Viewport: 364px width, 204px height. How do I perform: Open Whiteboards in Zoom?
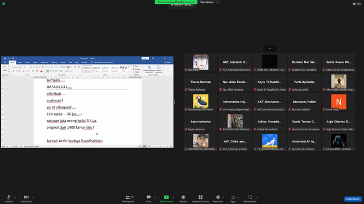tap(250, 198)
